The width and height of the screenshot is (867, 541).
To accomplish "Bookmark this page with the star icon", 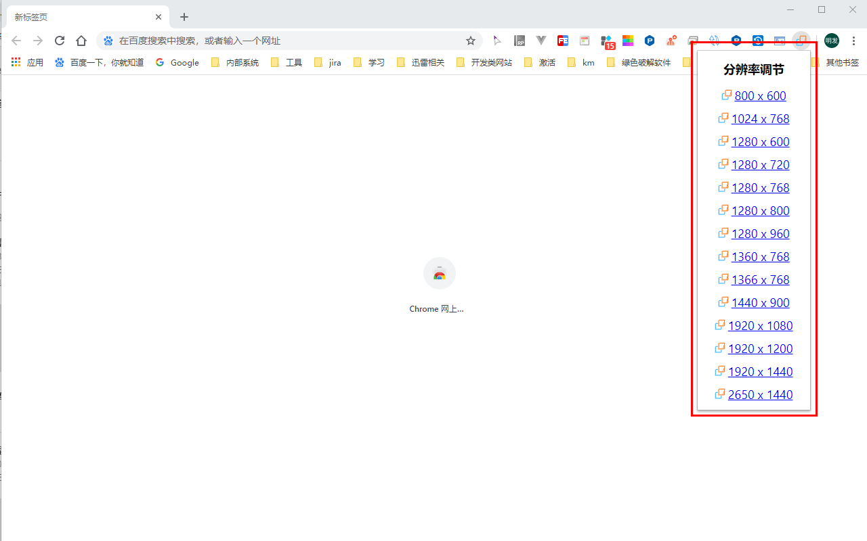I will [x=471, y=41].
